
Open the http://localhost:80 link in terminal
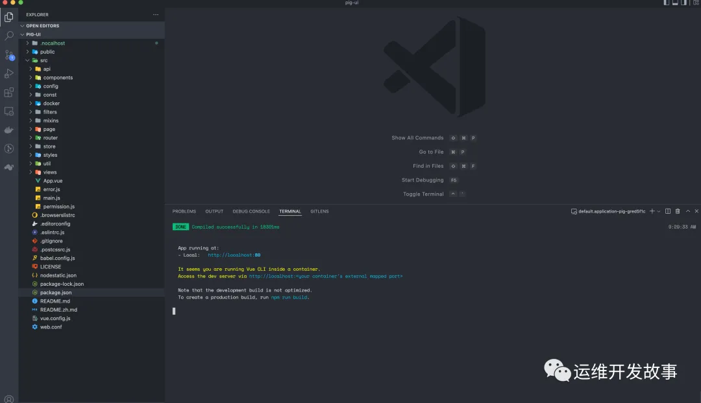click(234, 255)
